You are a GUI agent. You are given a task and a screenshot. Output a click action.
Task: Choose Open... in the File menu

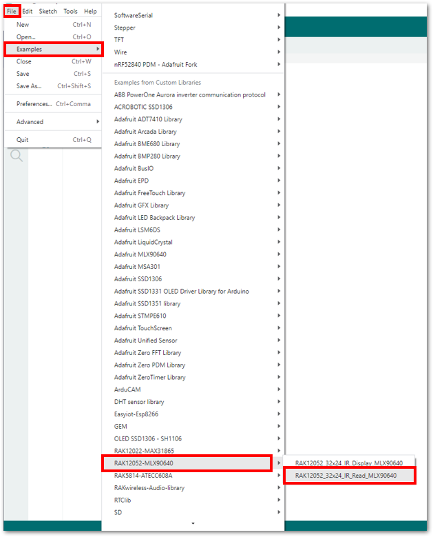click(54, 37)
